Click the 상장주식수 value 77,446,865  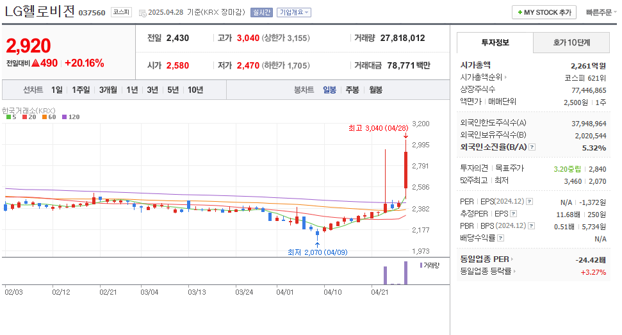pos(589,90)
